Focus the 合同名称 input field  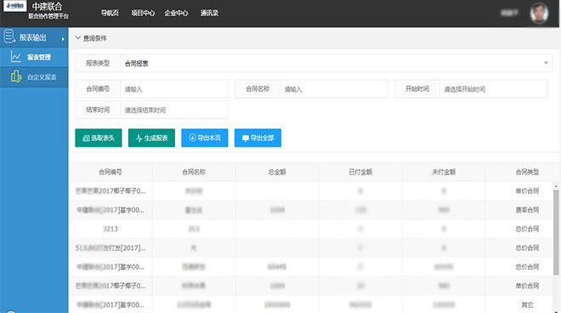pyautogui.click(x=333, y=89)
